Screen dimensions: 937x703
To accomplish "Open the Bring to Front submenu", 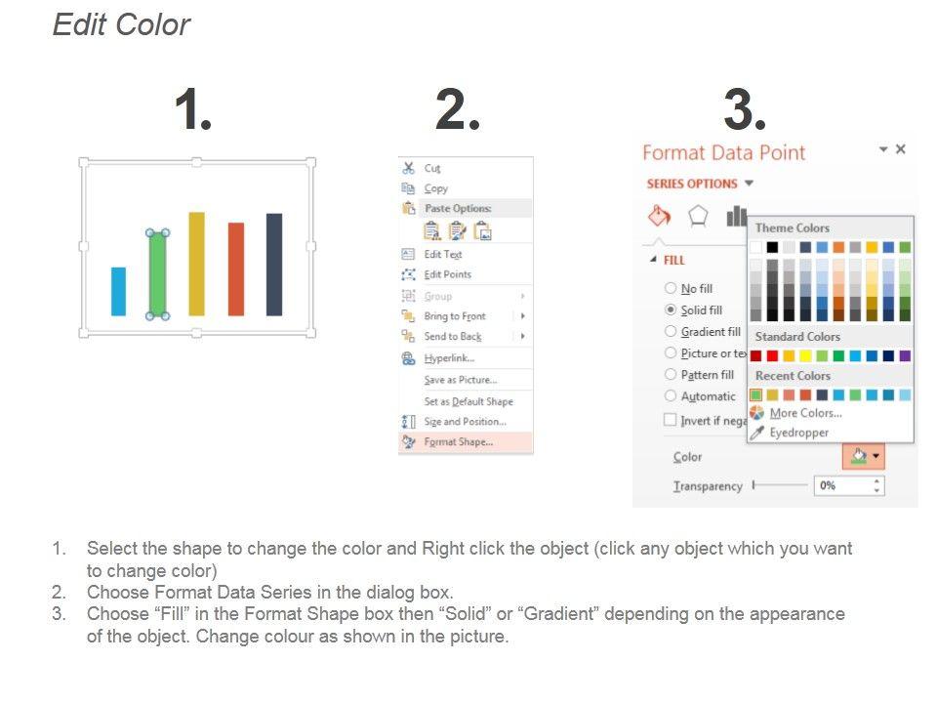I will pos(523,316).
